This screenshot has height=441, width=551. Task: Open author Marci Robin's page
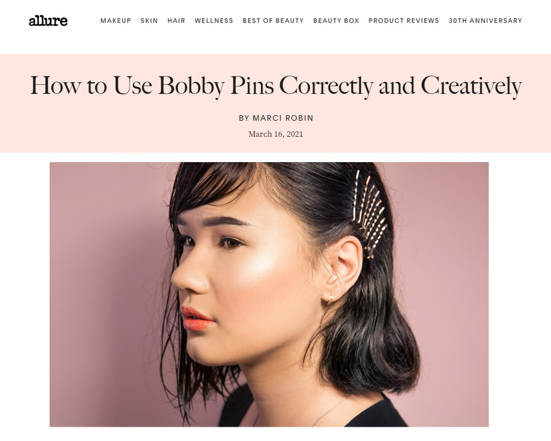[x=283, y=118]
